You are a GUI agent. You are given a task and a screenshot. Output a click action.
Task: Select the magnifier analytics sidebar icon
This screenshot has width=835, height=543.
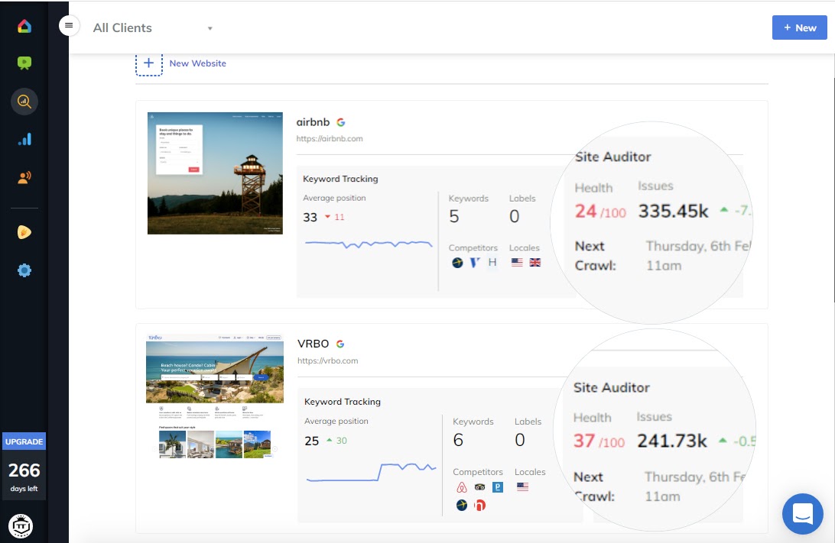point(24,101)
